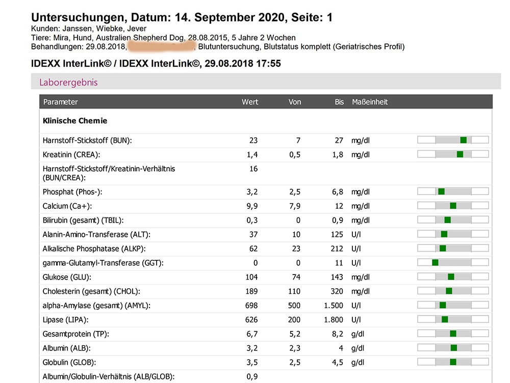Click the green marker in Phosphat range bar
The height and width of the screenshot is (383, 510).
pos(441,191)
